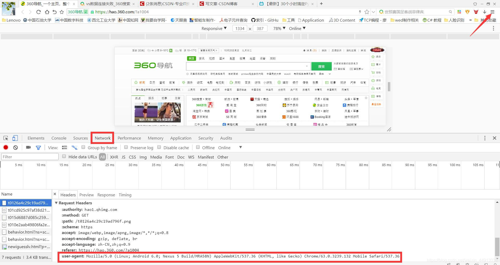Click the Filter text input
500x265 pixels.
[30, 157]
